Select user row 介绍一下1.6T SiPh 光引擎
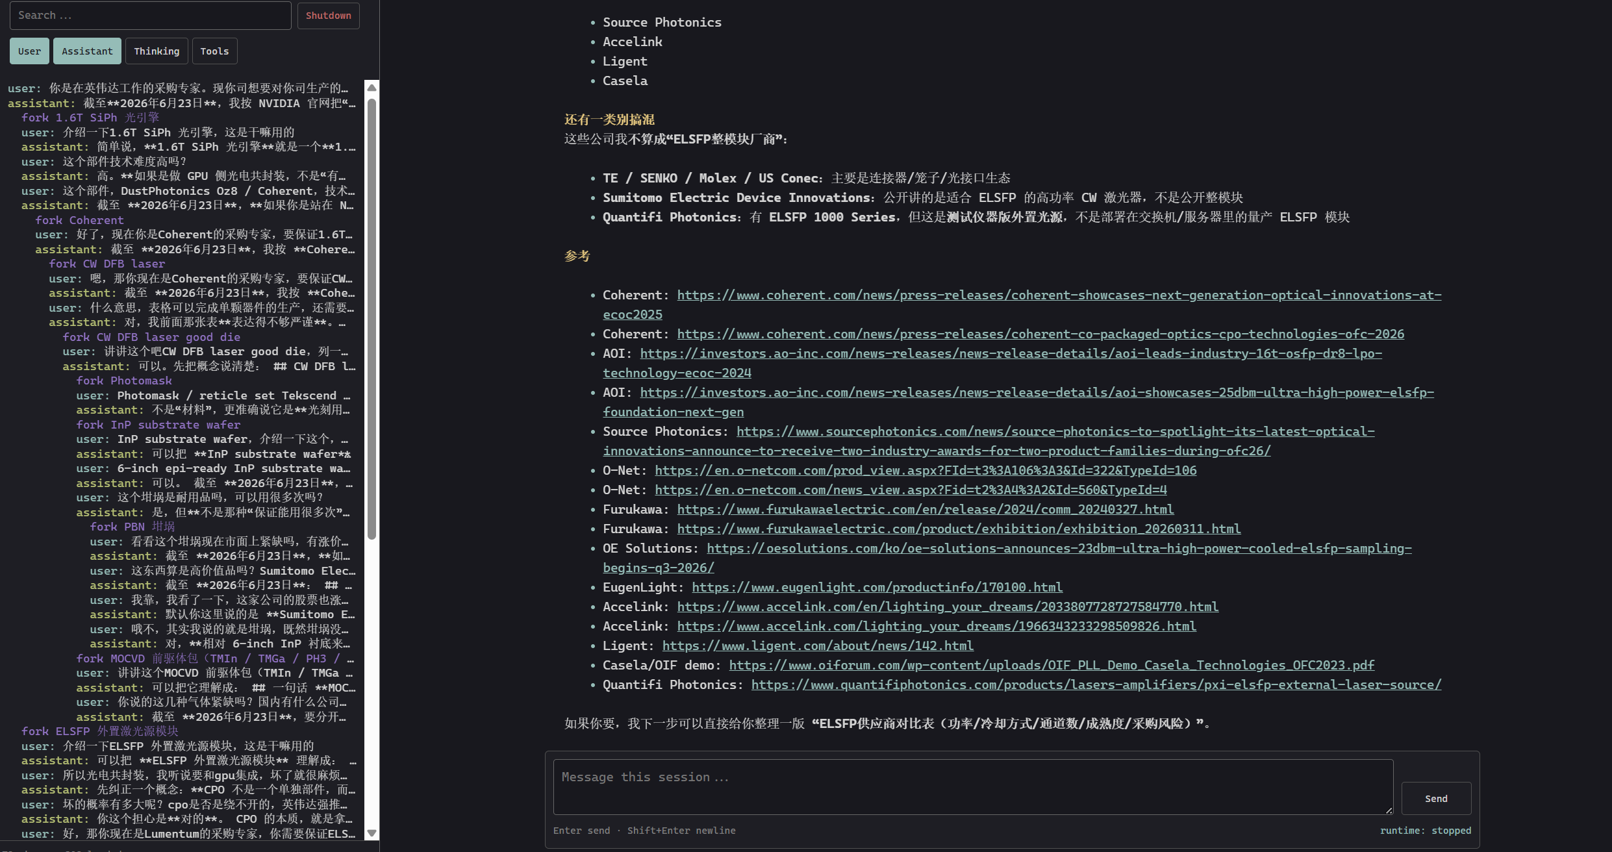This screenshot has width=1612, height=852. click(158, 132)
